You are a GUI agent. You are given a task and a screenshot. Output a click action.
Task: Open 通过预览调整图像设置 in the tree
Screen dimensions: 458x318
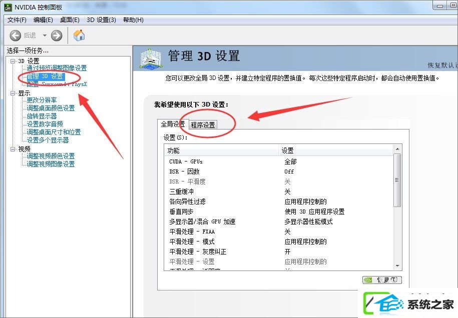click(x=57, y=68)
